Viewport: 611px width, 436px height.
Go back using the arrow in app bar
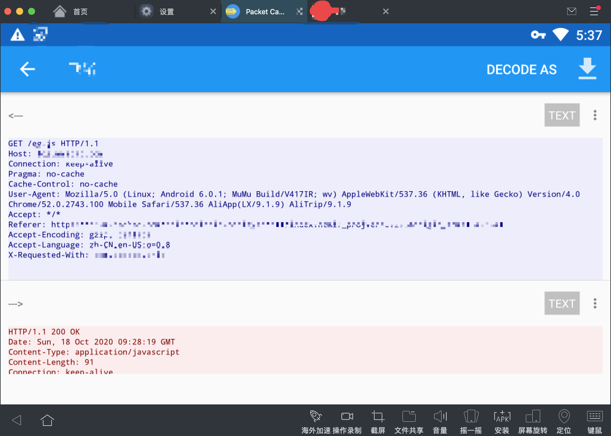pyautogui.click(x=27, y=69)
